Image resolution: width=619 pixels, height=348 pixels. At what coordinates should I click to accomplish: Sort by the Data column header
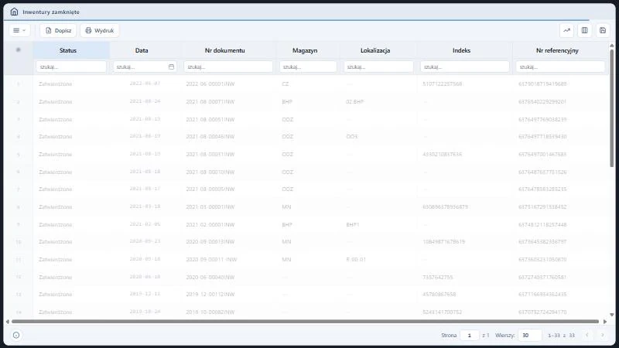142,50
